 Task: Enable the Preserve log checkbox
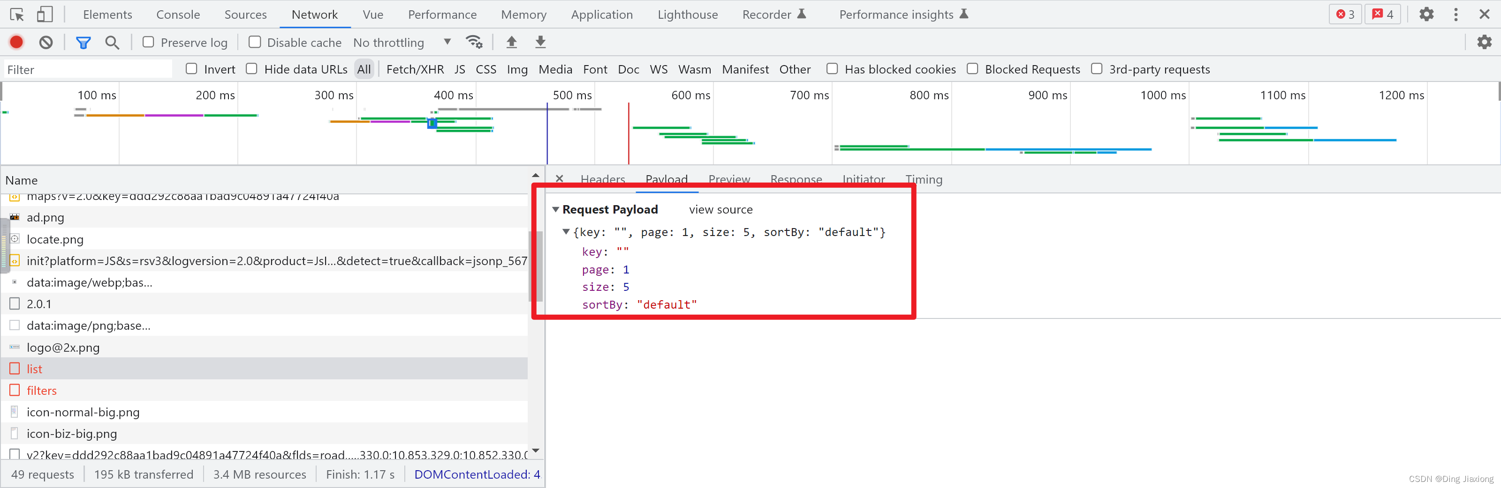coord(148,42)
